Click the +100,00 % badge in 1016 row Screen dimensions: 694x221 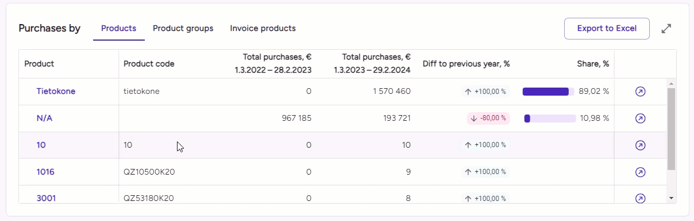coord(485,172)
